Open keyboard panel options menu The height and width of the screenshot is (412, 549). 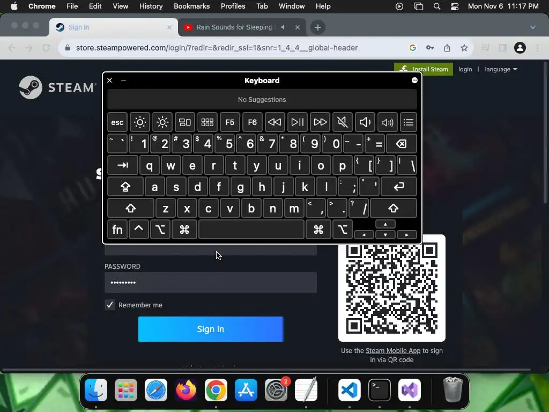(x=414, y=80)
